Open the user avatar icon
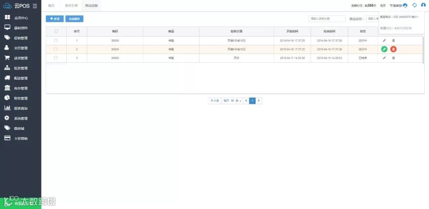The width and height of the screenshot is (429, 209). point(423,5)
